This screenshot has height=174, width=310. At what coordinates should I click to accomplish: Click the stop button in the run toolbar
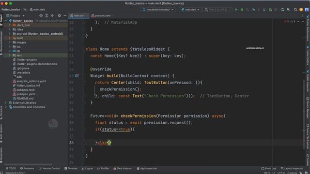click(x=276, y=10)
